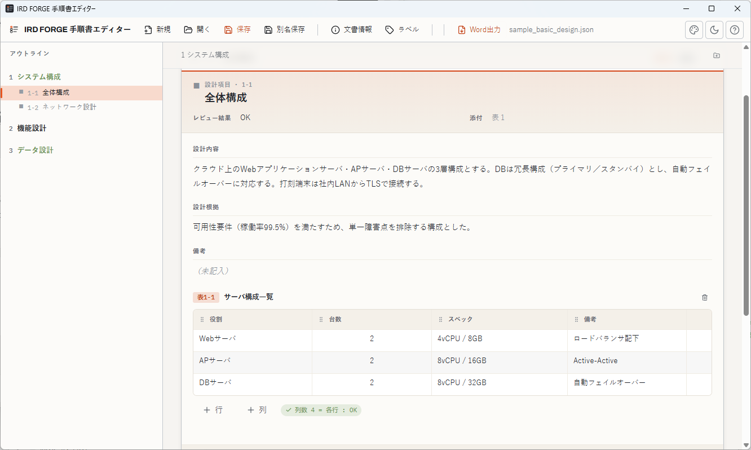Export with Word出力
This screenshot has height=450, width=751.
(x=479, y=29)
